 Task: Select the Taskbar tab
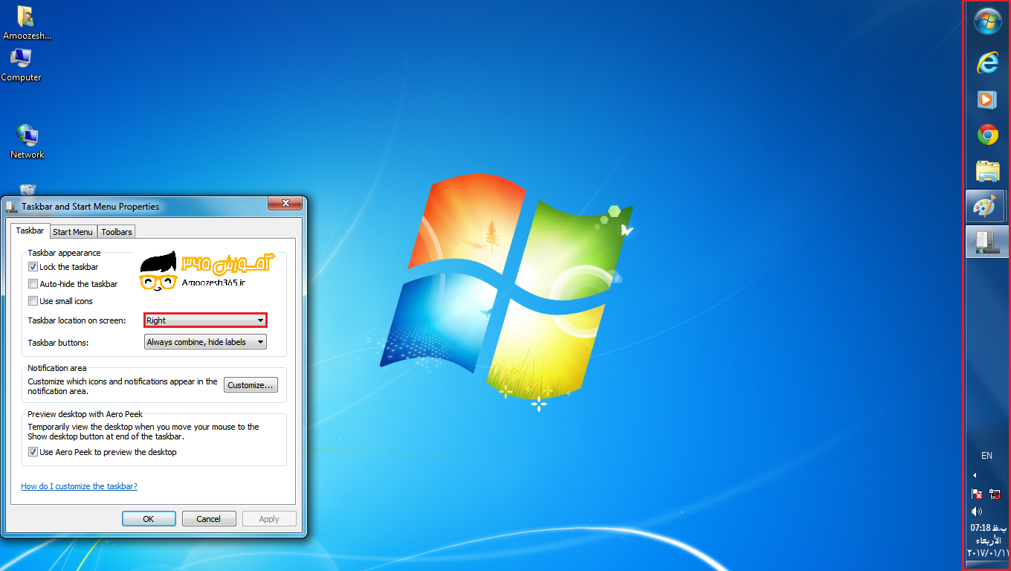click(30, 230)
